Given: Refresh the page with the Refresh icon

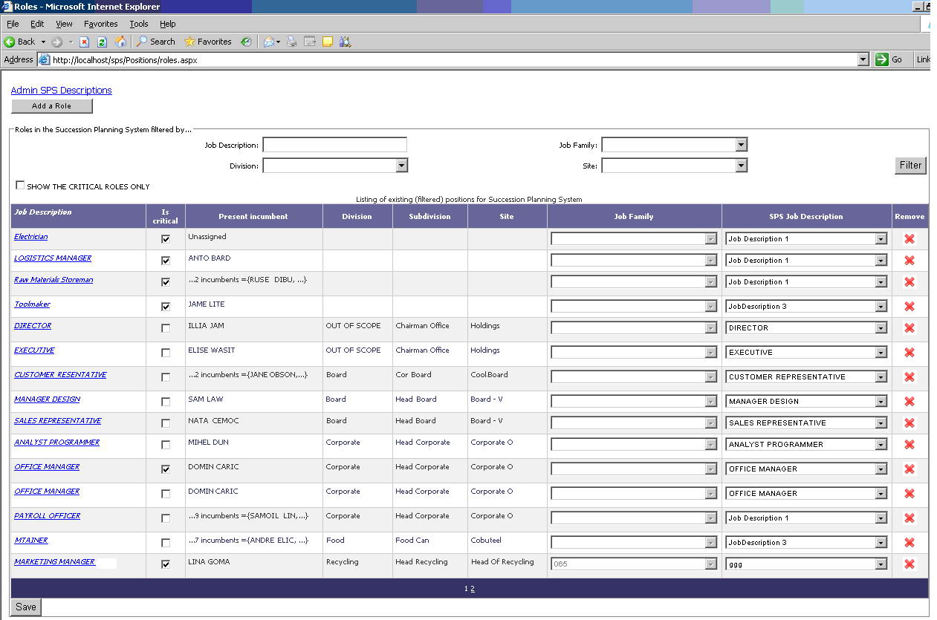Looking at the screenshot, I should click(103, 42).
